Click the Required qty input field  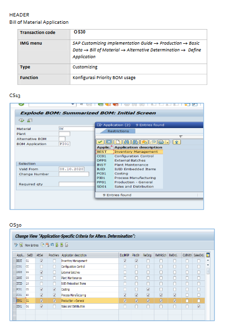pos(77,184)
